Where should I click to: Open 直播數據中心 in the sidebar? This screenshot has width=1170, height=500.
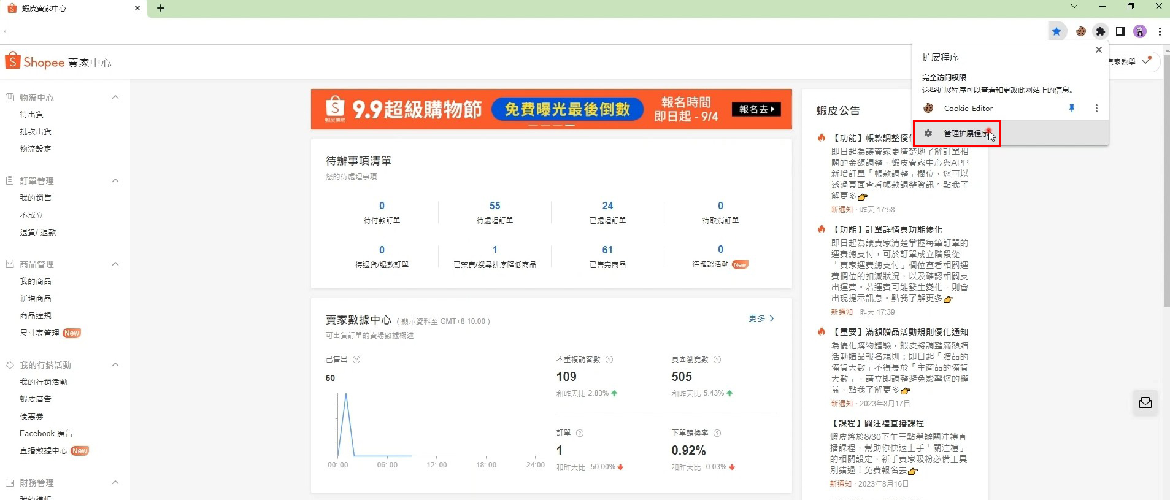pos(44,451)
